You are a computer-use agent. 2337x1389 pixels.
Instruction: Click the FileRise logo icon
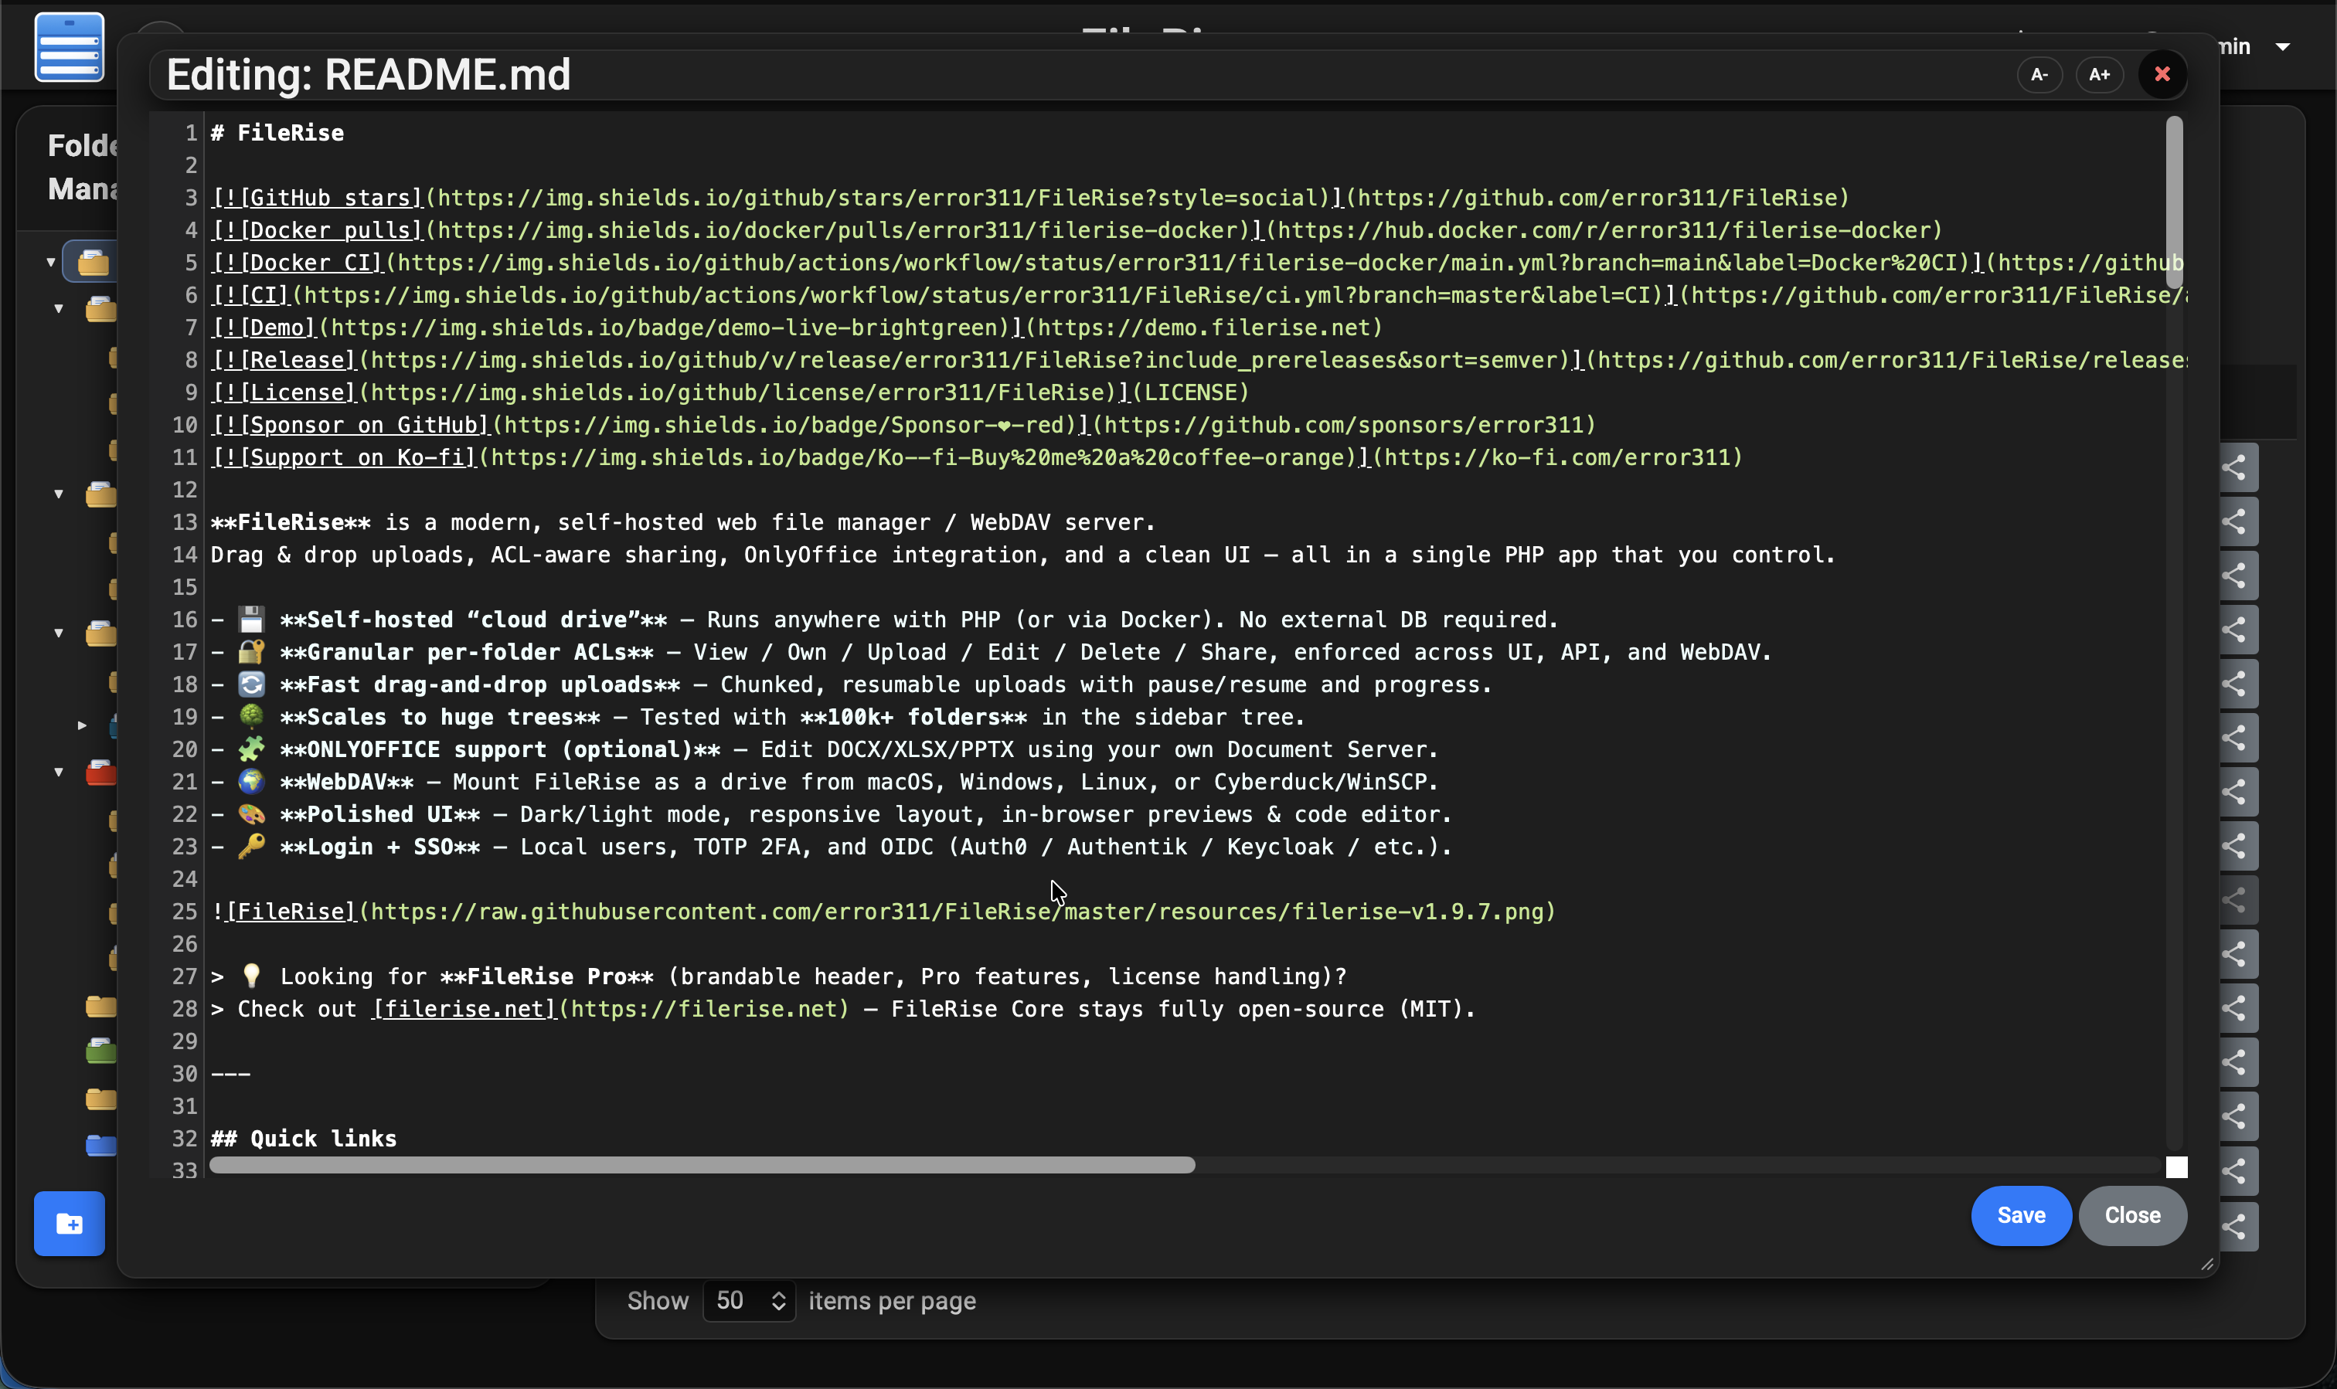(70, 47)
